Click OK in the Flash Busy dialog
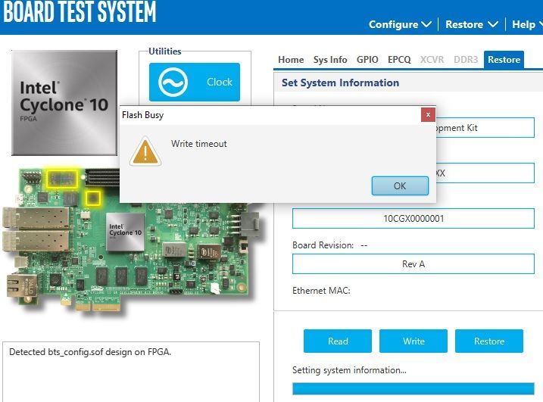This screenshot has width=543, height=402. point(400,186)
